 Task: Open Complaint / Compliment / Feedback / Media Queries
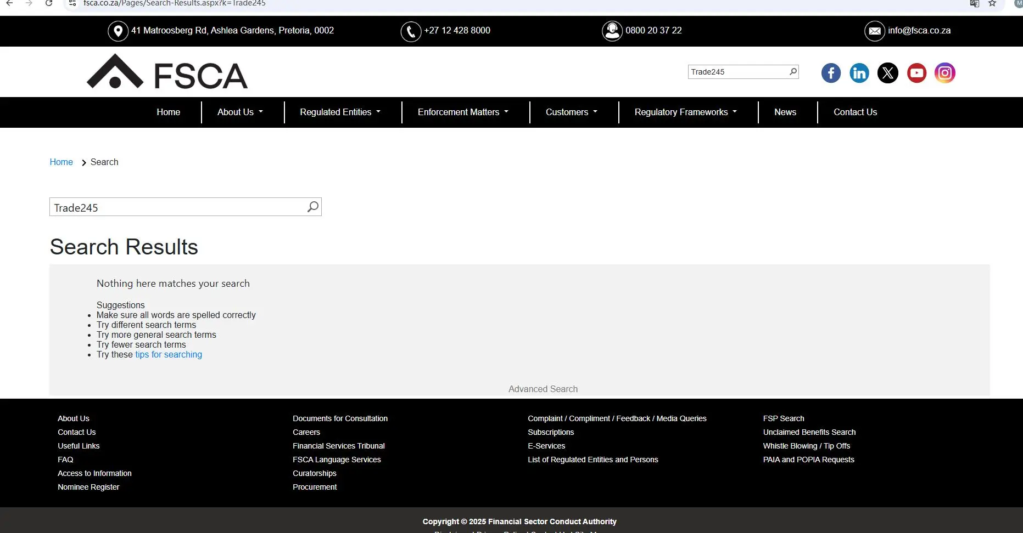coord(617,418)
